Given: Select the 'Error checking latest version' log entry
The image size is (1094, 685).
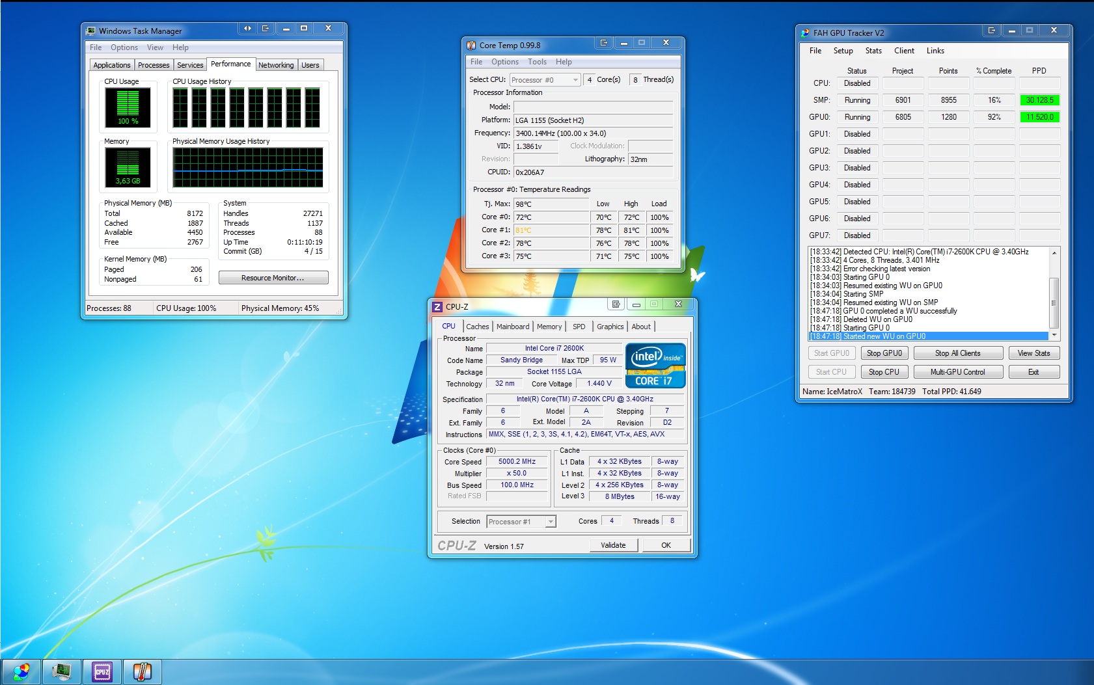Looking at the screenshot, I should click(886, 269).
